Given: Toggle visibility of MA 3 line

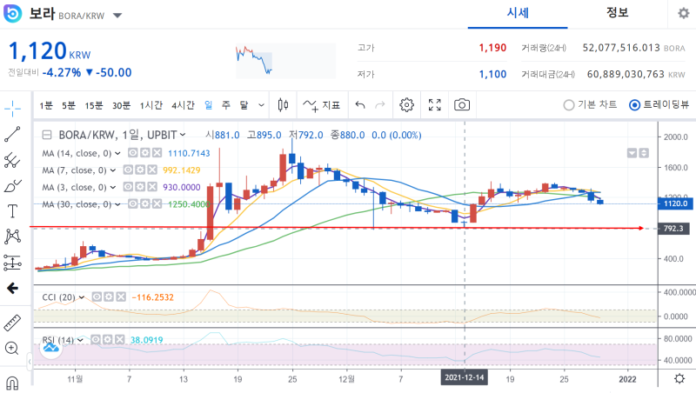Looking at the screenshot, I should pos(128,187).
